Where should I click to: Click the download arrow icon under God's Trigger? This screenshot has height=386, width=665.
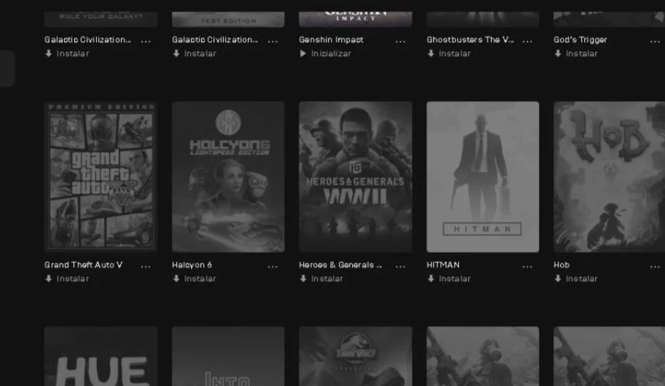tap(558, 53)
